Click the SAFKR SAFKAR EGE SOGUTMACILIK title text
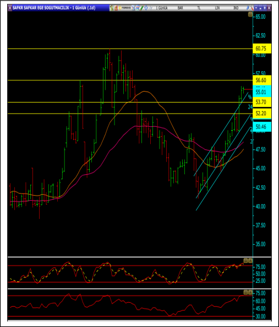The width and height of the screenshot is (279, 327). [x=41, y=8]
